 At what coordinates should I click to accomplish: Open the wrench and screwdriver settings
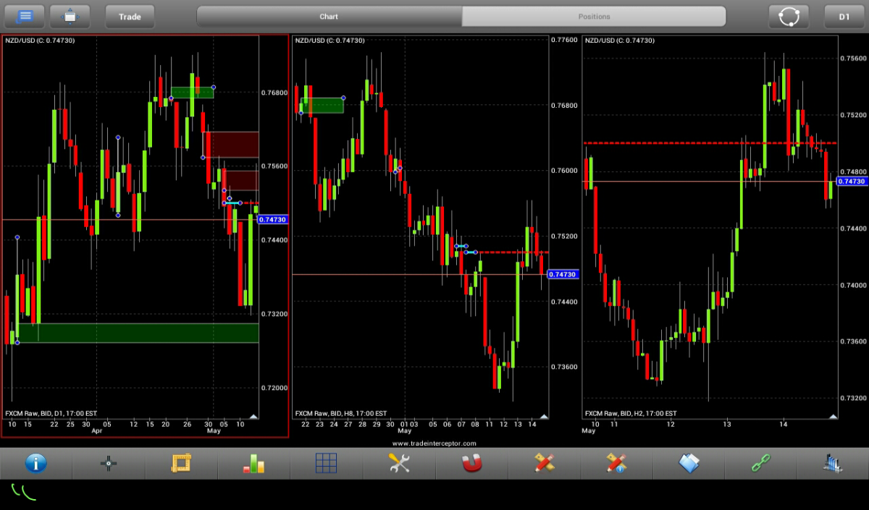399,463
